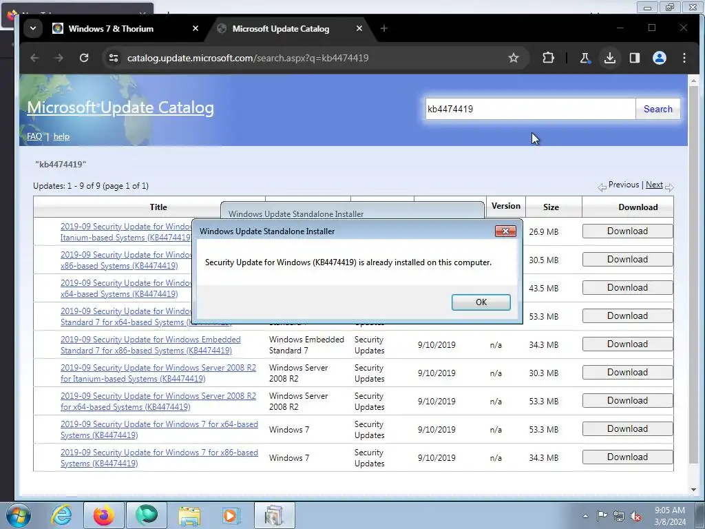Download Server 2008 R2 x64 update
Viewport: 705px width, 529px height.
(x=627, y=401)
